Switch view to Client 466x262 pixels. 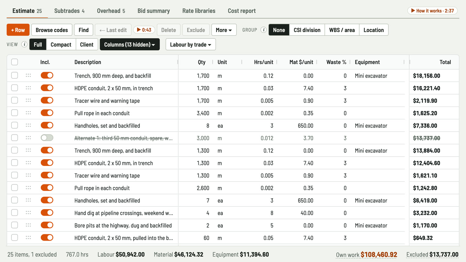tap(87, 45)
